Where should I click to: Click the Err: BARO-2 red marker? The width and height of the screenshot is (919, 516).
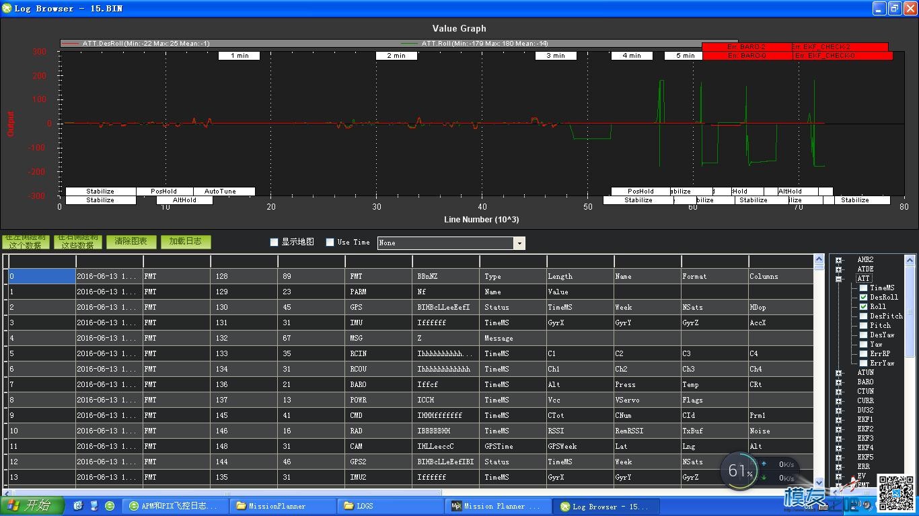(x=747, y=47)
